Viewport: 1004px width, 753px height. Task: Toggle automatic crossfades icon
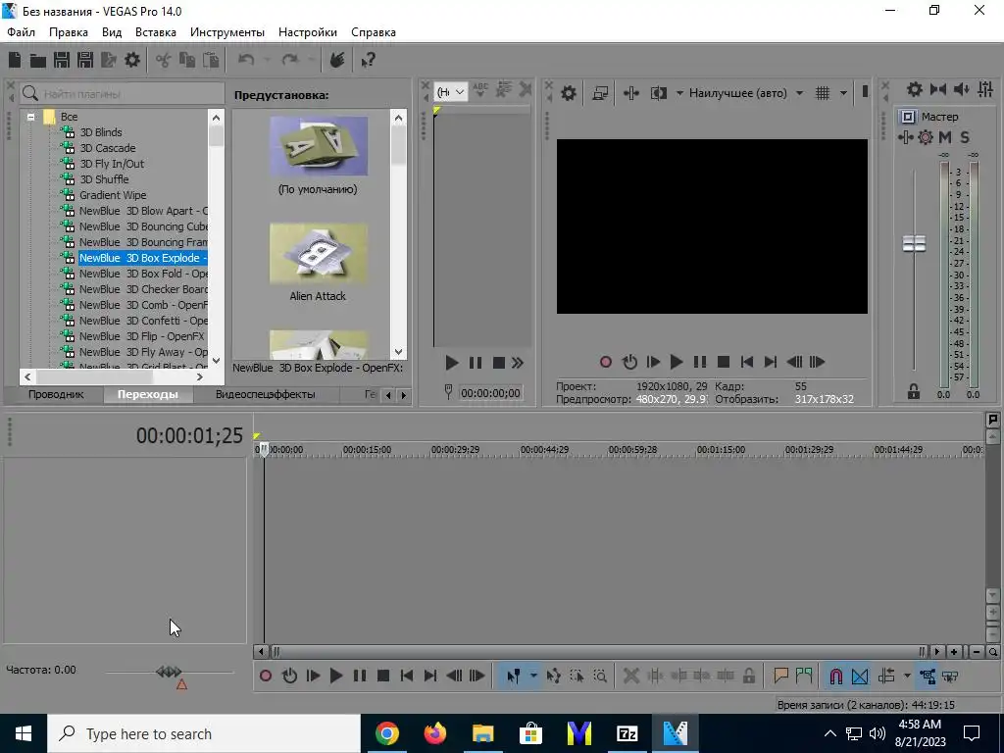[860, 676]
